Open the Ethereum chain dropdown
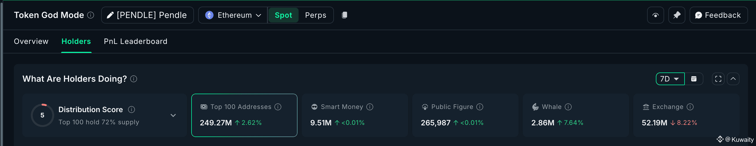Screen dimensions: 756x146 [x=233, y=15]
